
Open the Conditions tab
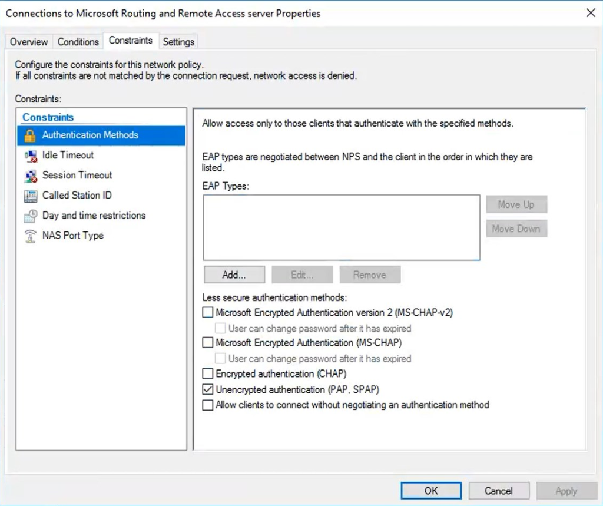78,42
